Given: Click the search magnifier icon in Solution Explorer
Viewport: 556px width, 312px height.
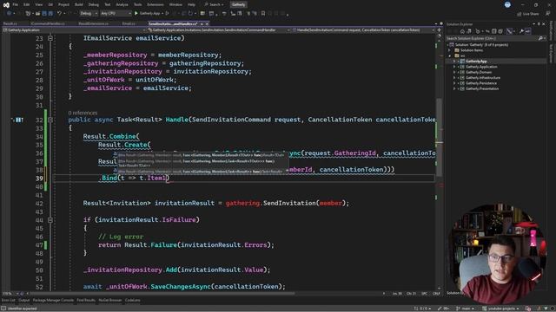Looking at the screenshot, I should (x=540, y=38).
